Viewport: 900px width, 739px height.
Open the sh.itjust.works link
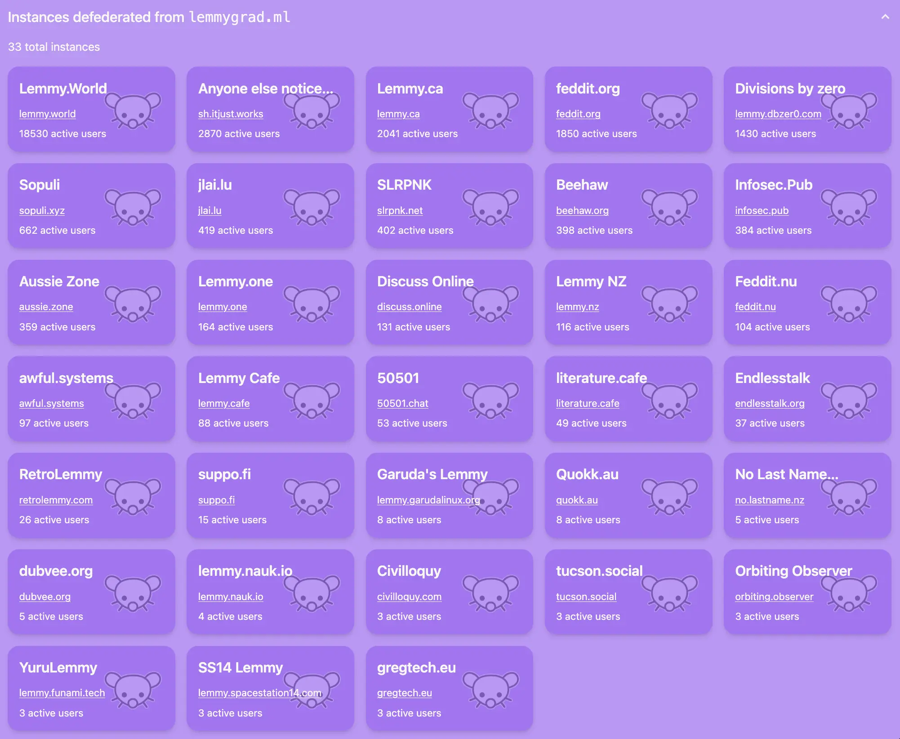pyautogui.click(x=231, y=114)
